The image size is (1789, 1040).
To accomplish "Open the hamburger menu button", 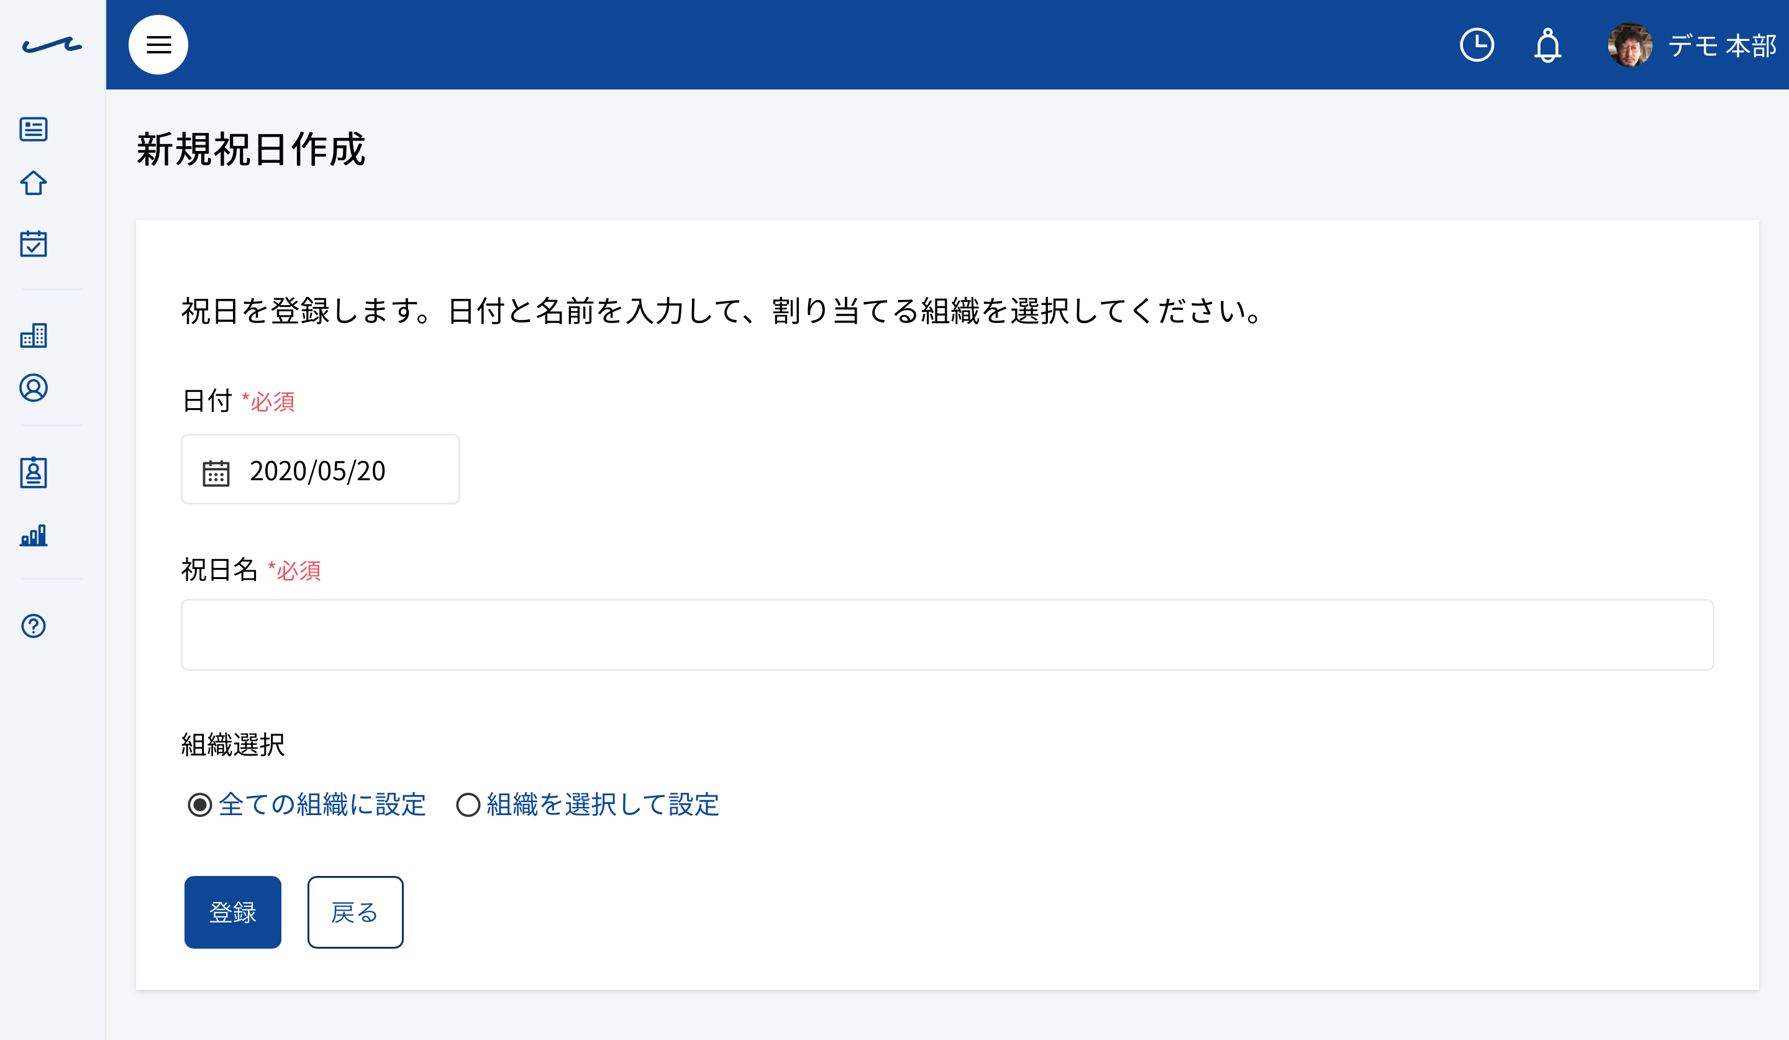I will (158, 45).
